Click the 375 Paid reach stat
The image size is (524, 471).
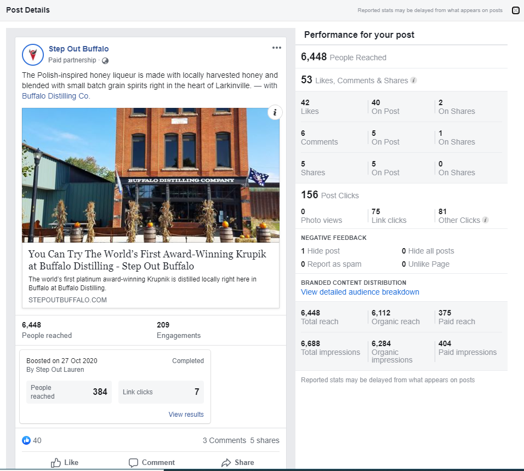[x=457, y=317]
